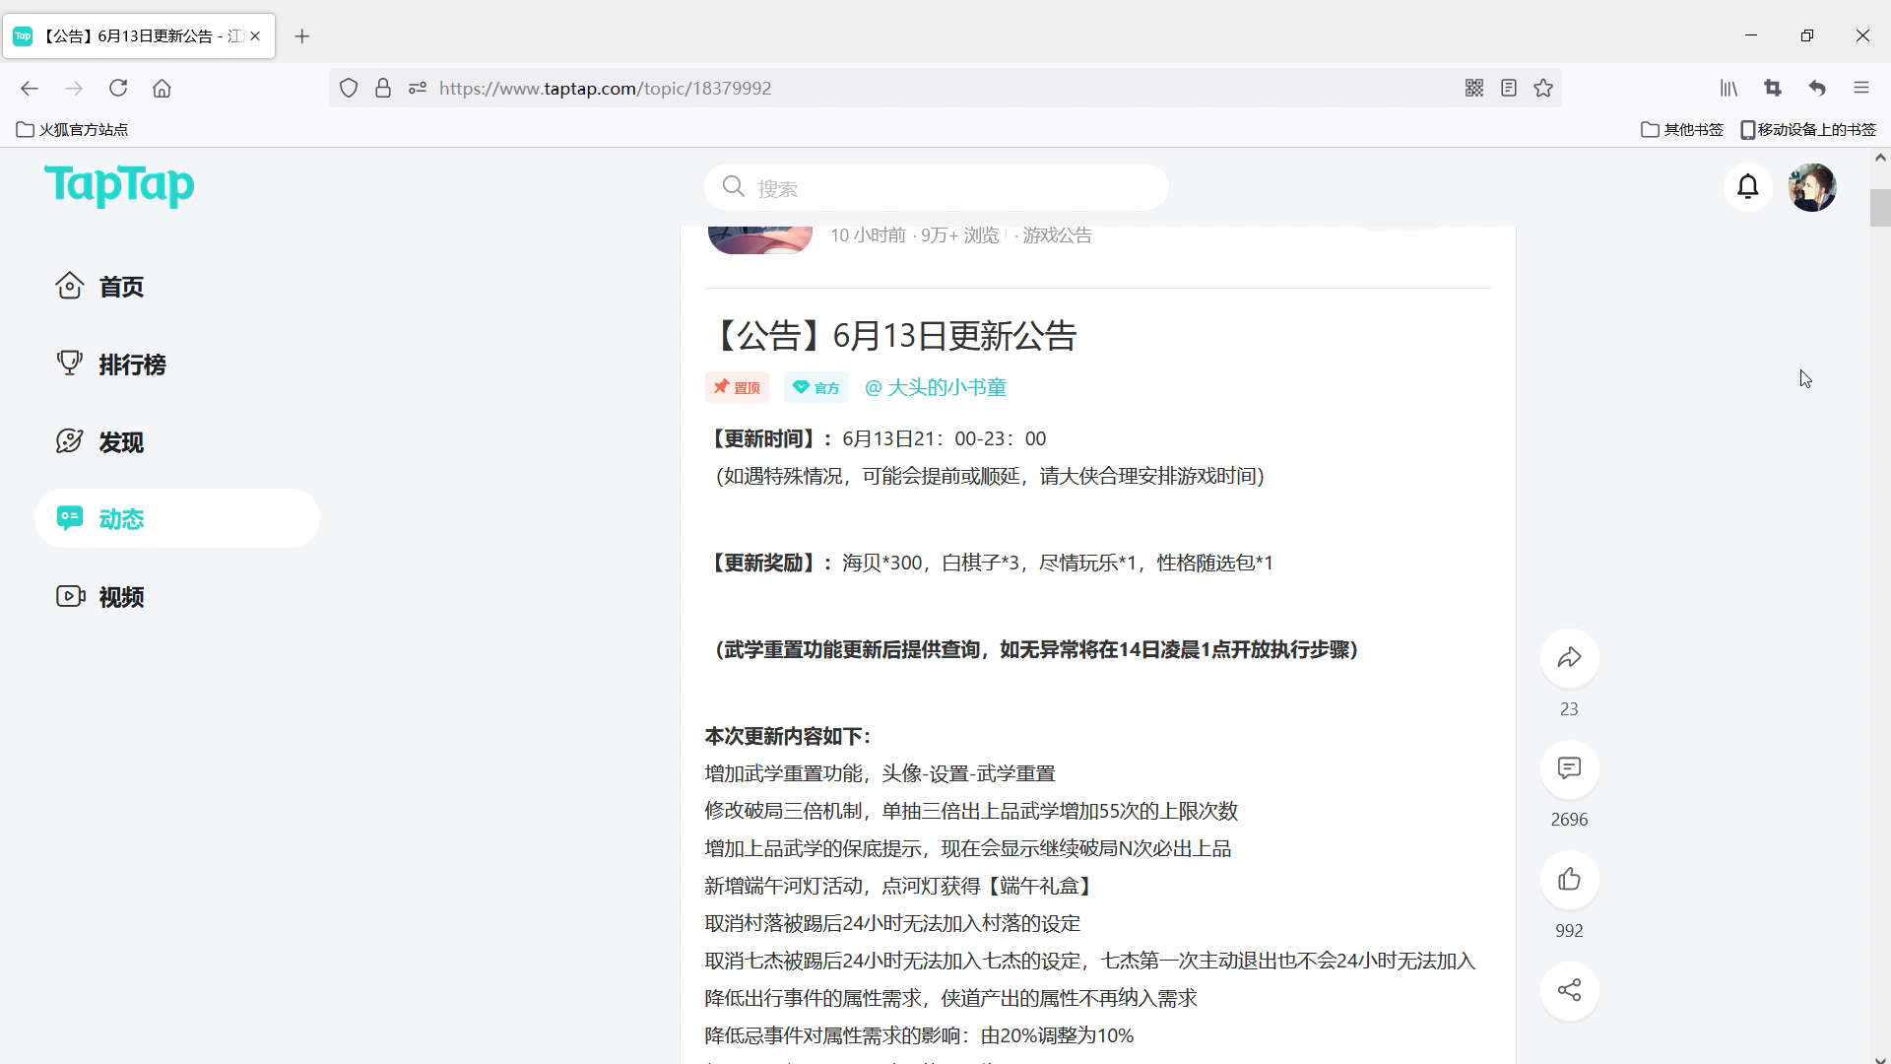Expand the 其他书签 bookmarks folder
Viewport: 1891px width, 1064px height.
[x=1681, y=129]
